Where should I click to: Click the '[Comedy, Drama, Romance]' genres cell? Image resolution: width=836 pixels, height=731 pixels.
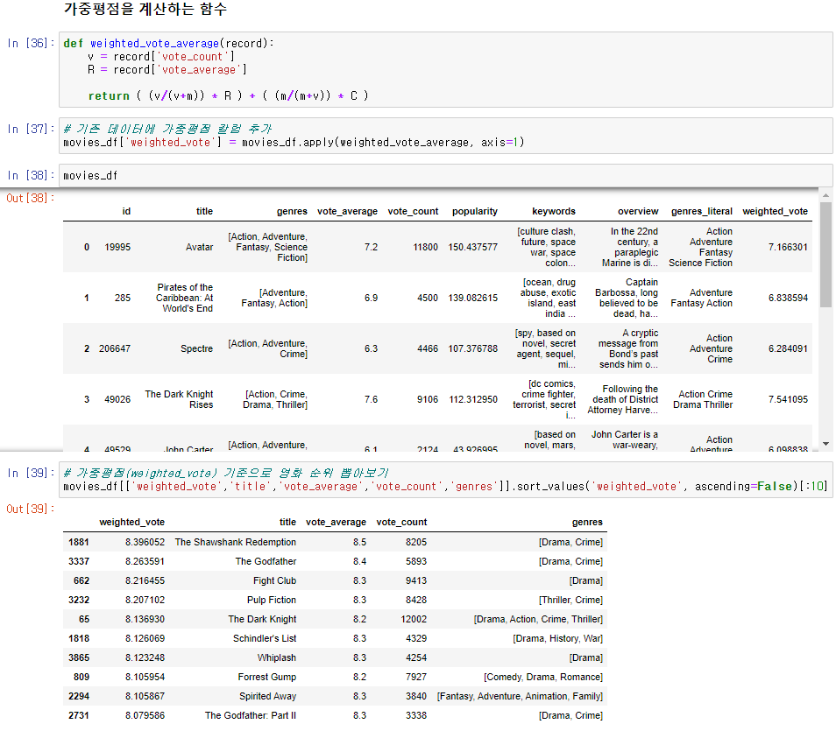click(543, 677)
